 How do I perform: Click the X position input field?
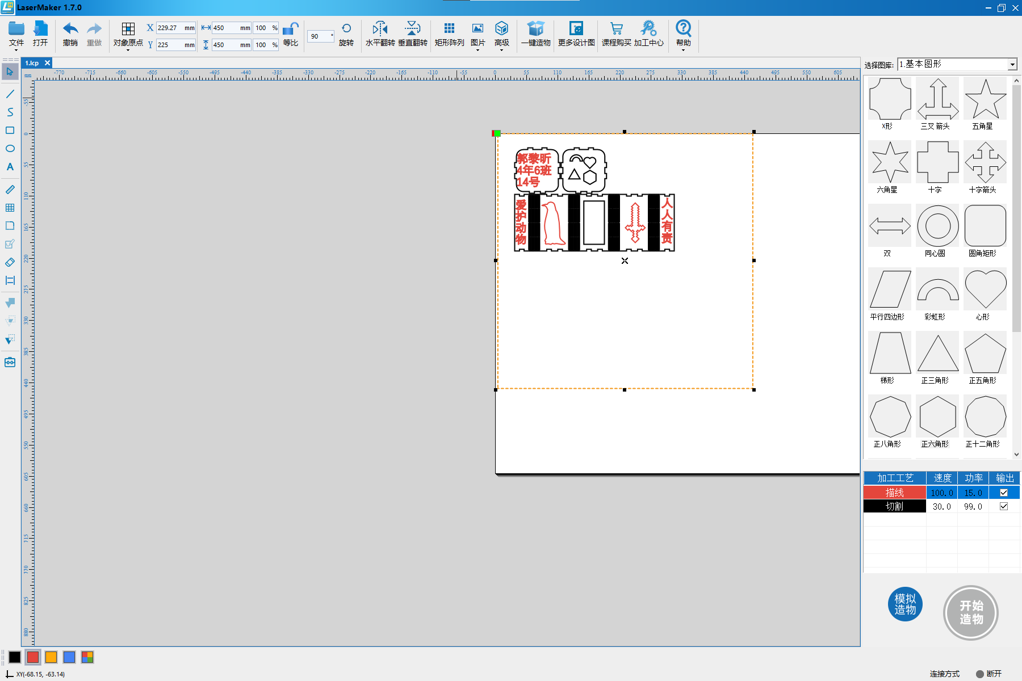pos(175,28)
